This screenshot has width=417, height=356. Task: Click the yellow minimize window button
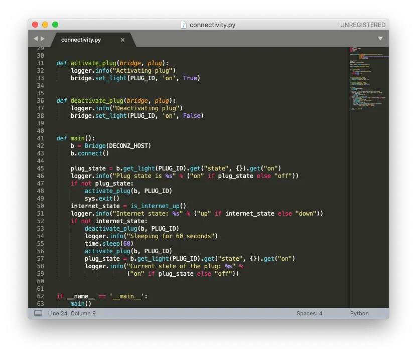click(x=45, y=25)
